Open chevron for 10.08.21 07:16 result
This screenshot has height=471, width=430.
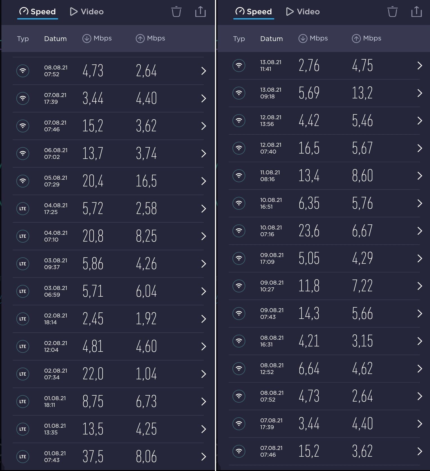[420, 231]
